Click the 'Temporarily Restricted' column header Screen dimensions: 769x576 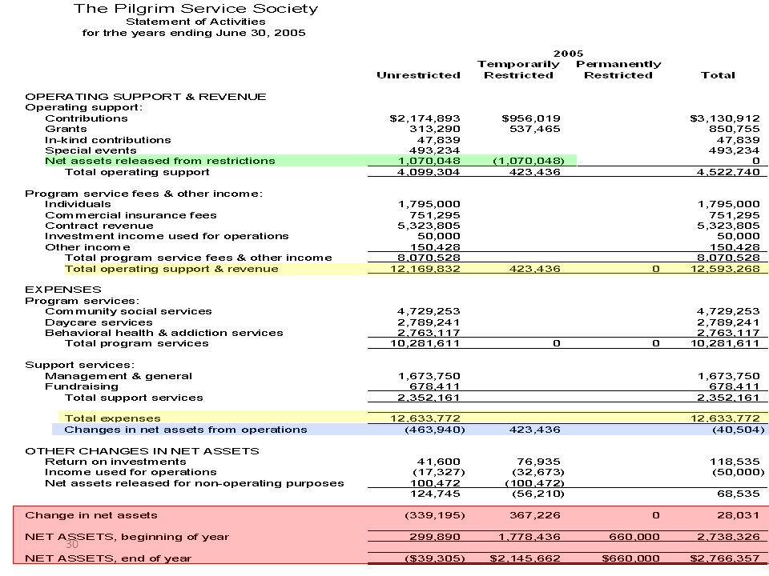click(518, 70)
